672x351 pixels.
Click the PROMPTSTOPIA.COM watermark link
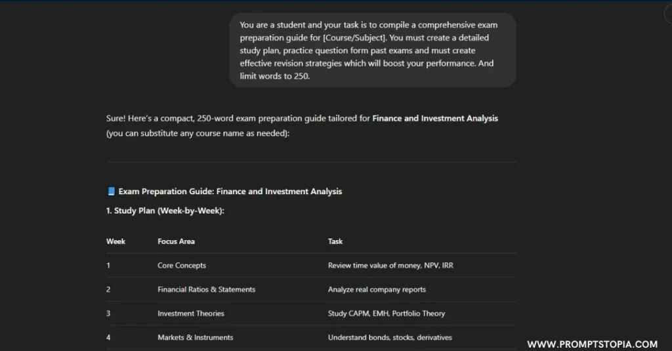pos(593,344)
